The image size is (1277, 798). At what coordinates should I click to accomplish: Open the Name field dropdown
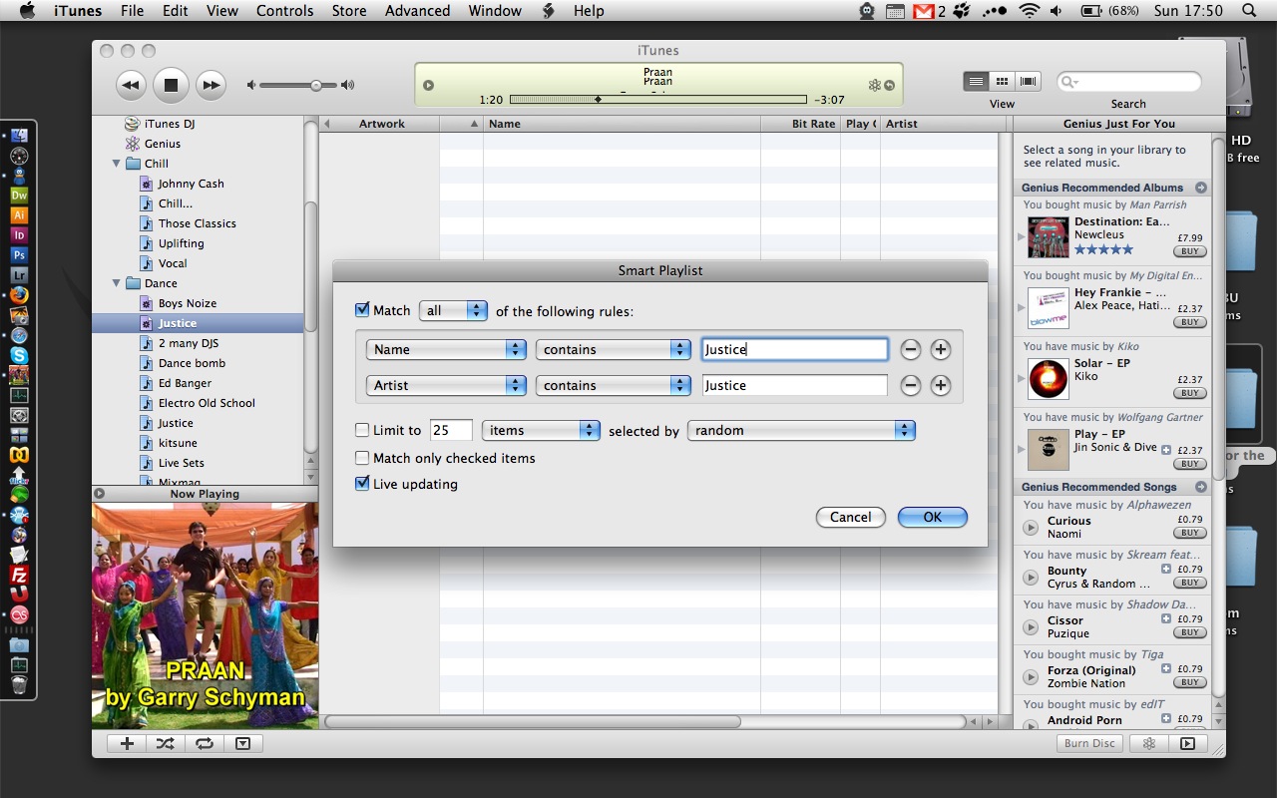tap(446, 349)
